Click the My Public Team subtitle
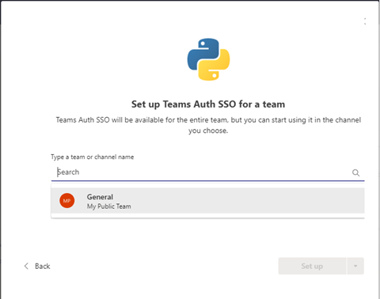This screenshot has width=380, height=299. (109, 206)
